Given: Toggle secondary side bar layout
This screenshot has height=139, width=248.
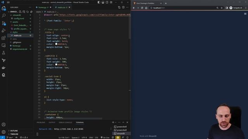Looking at the screenshot, I should click(107, 2).
